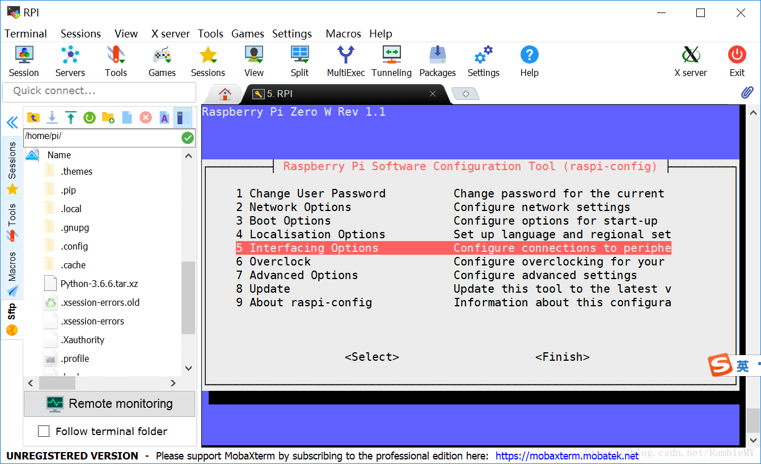Go to parent folder in SFTP toolbar
Viewport: 761px width, 464px height.
point(33,117)
